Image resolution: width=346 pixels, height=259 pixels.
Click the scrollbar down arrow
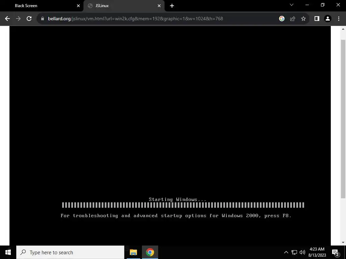[343, 242]
